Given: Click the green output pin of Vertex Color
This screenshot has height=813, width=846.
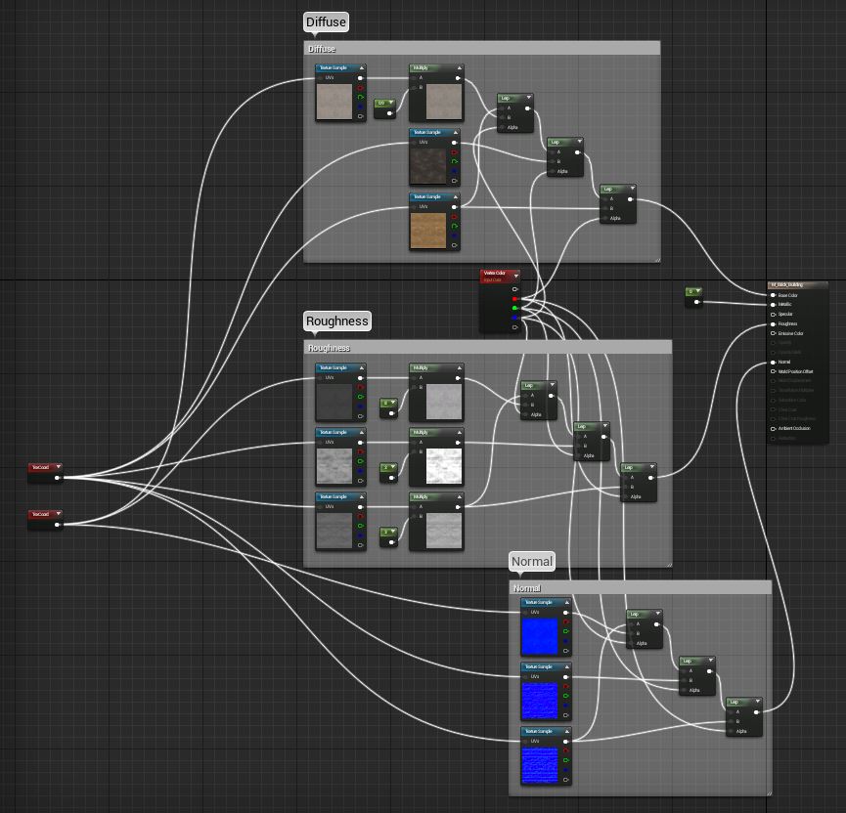Looking at the screenshot, I should point(514,309).
